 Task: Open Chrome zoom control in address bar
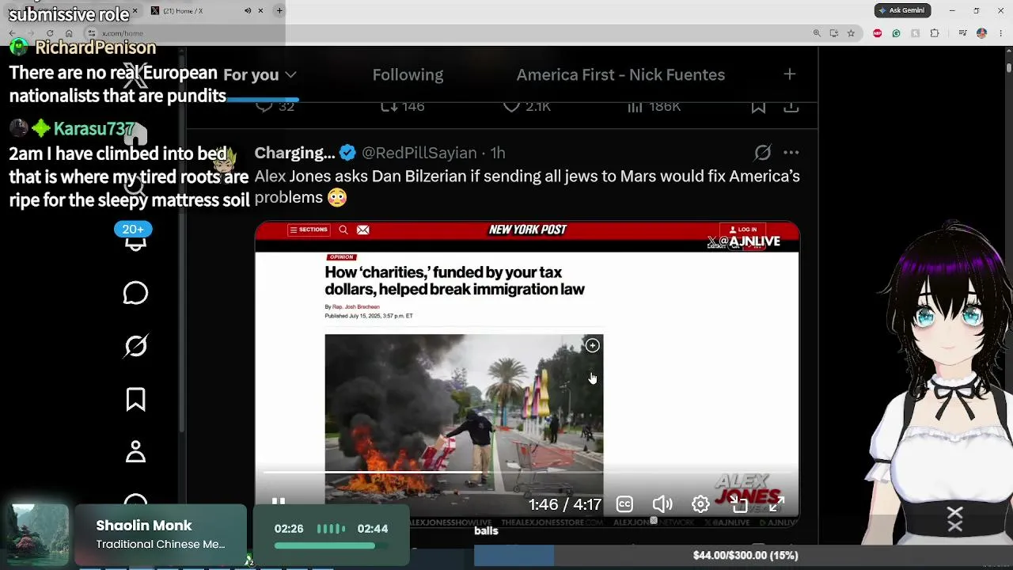click(817, 33)
